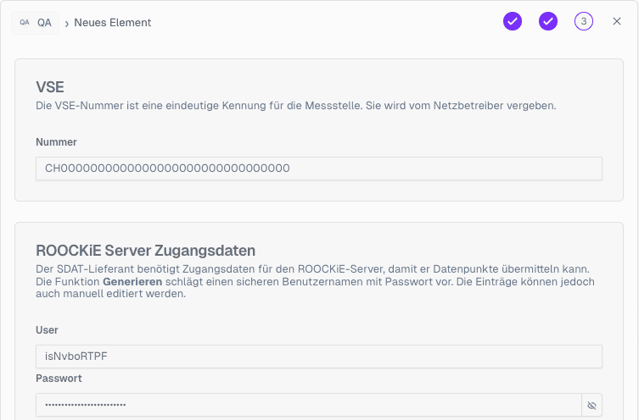
Task: Click the User field label
Action: point(47,329)
